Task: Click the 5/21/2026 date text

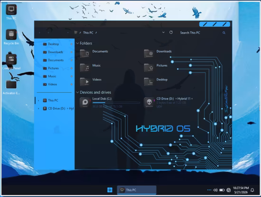Action: [241, 192]
